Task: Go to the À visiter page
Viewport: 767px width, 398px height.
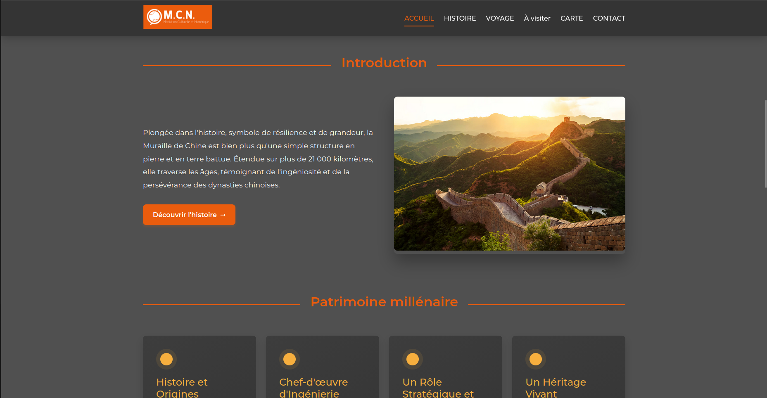Action: coord(537,18)
